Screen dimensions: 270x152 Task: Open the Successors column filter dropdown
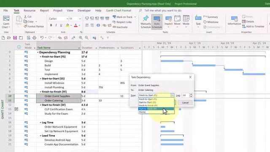point(140,48)
